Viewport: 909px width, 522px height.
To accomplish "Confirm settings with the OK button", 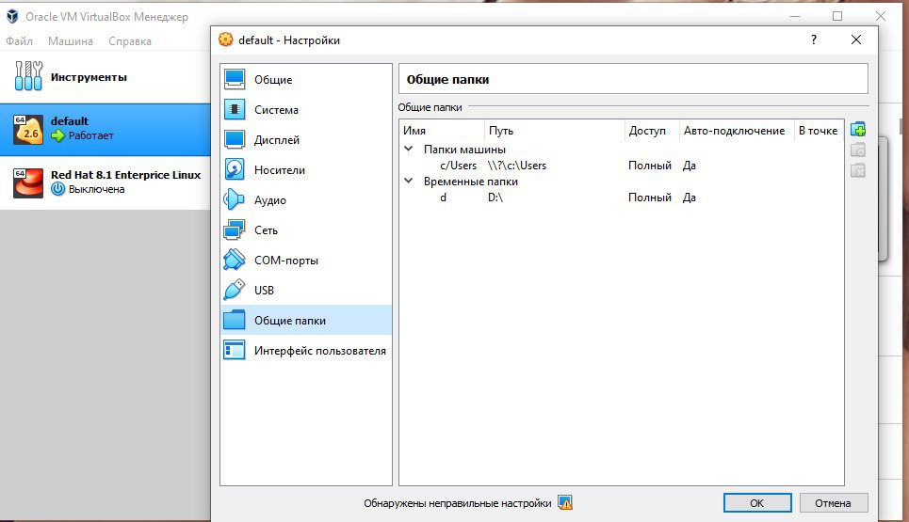I will pos(757,503).
